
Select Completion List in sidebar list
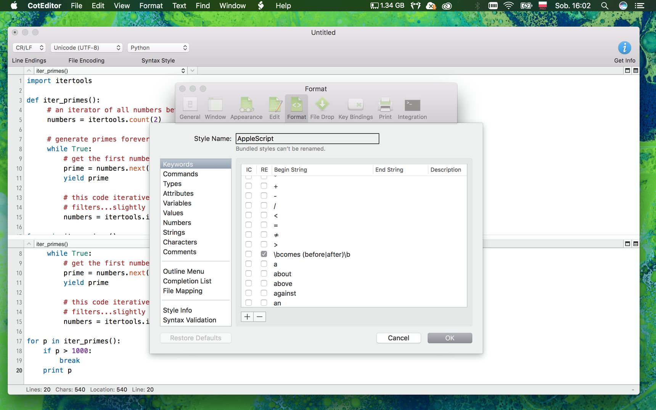pyautogui.click(x=196, y=281)
